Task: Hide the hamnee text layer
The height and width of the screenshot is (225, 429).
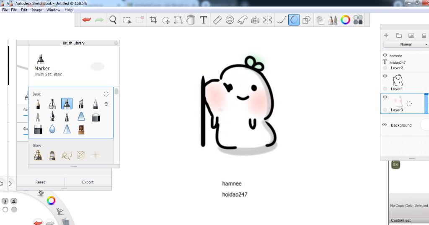Action: pyautogui.click(x=385, y=55)
